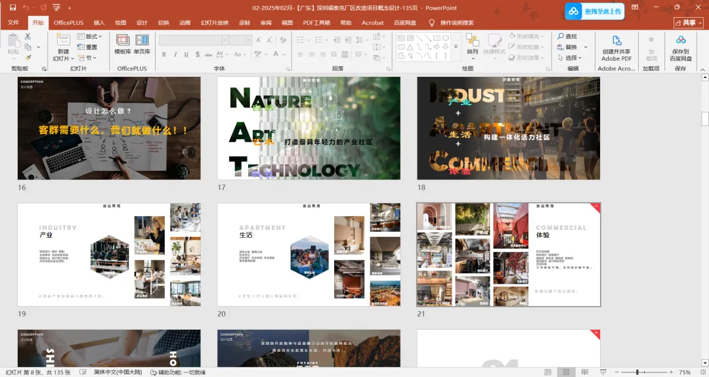The height and width of the screenshot is (377, 709).
Task: Open the 选择 select dropdown
Action: click(x=570, y=58)
